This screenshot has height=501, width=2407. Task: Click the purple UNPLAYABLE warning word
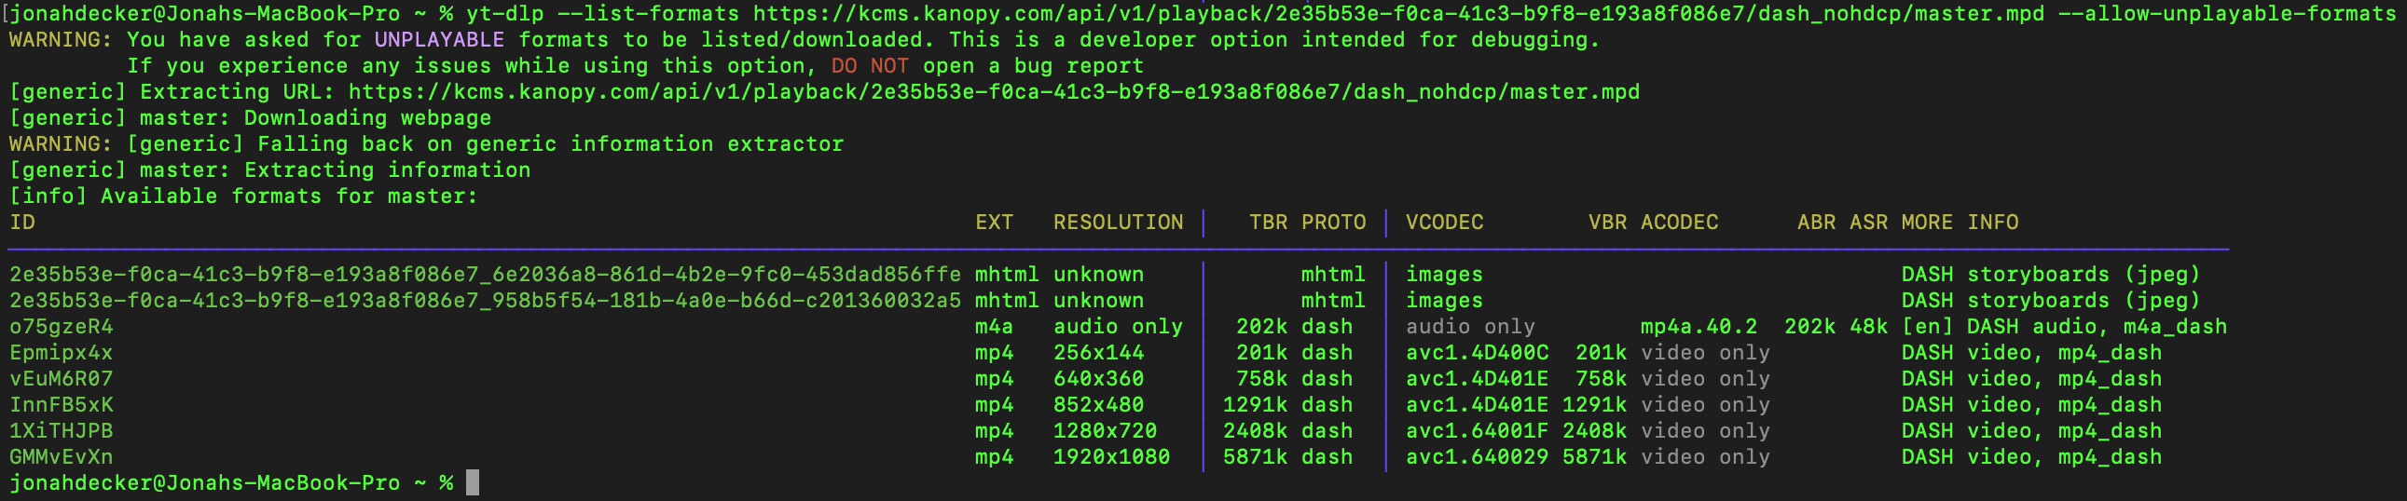click(x=439, y=40)
